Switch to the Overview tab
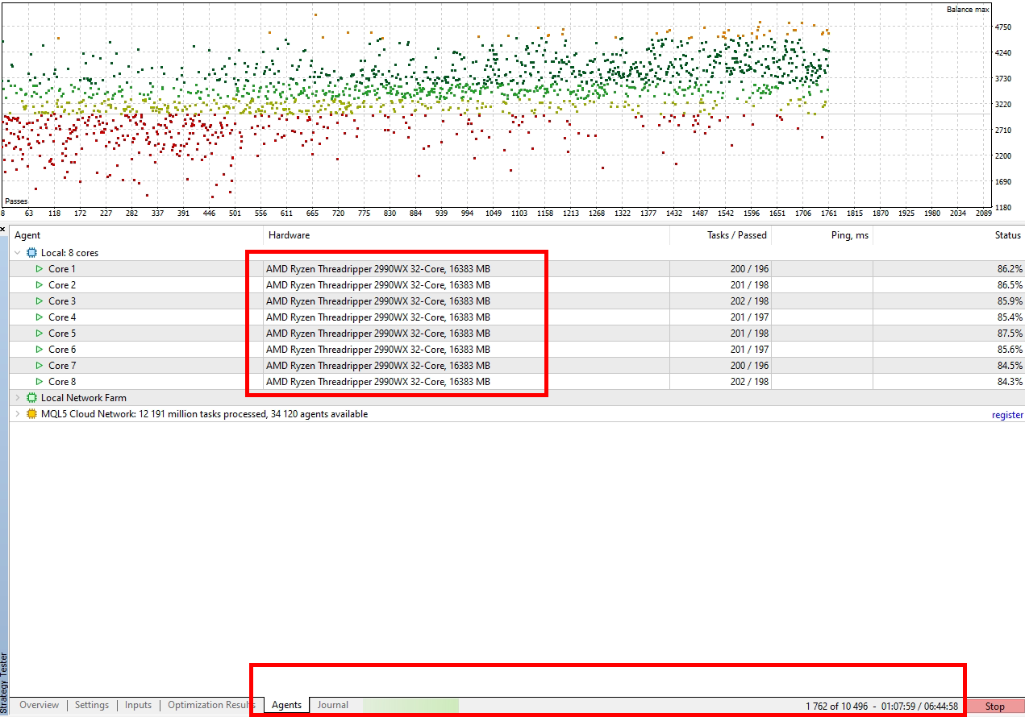The image size is (1025, 717). (39, 705)
